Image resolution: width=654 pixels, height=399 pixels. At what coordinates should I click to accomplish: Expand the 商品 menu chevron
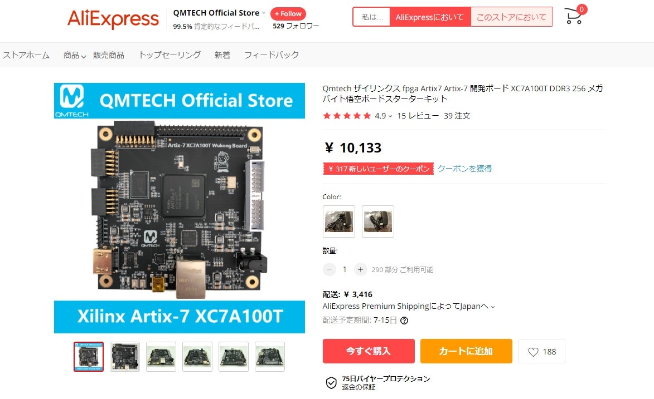(84, 56)
